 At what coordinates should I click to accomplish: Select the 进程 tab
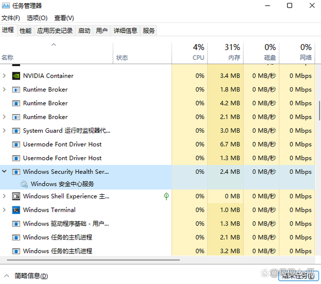[8, 30]
